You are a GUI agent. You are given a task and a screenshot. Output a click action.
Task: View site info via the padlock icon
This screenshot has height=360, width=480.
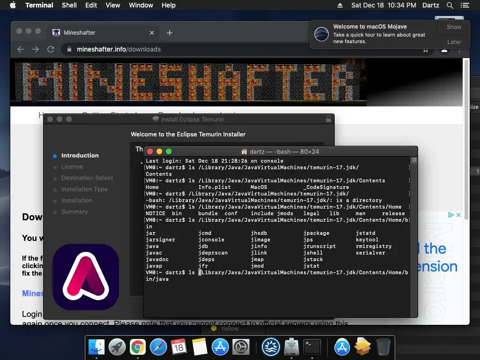[69, 49]
